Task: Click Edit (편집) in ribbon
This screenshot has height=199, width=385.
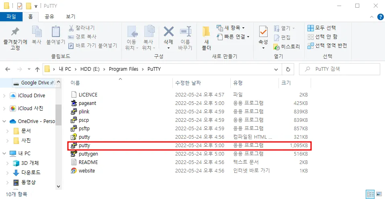Action: tap(283, 37)
